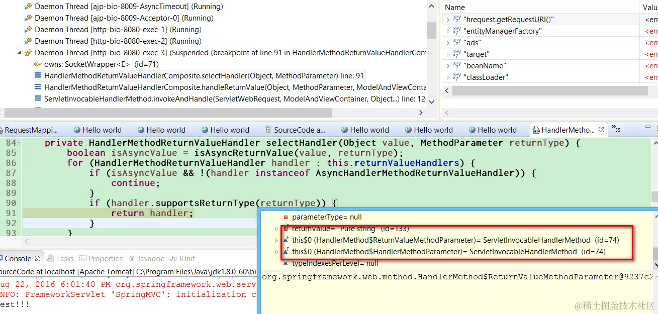Click Debug view scroll-right arrow
658x314 pixels.
421,113
